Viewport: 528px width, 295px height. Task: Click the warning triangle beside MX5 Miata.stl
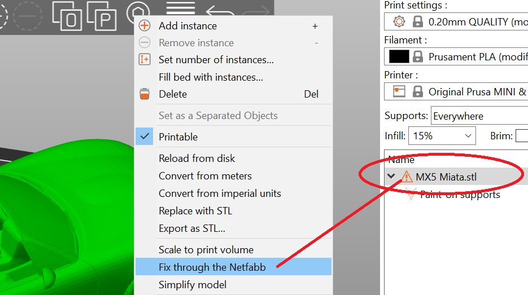pyautogui.click(x=407, y=177)
